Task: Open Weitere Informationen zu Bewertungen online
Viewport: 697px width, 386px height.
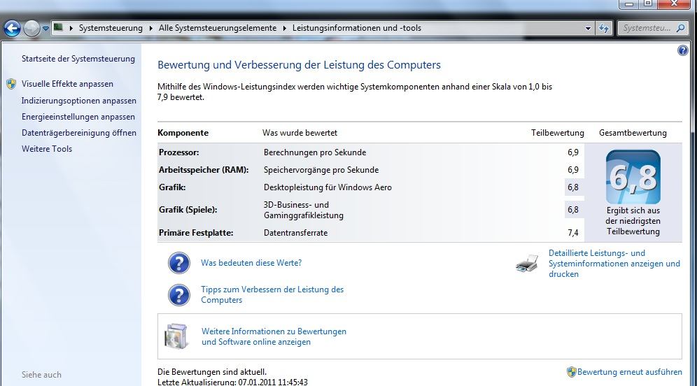Action: tap(274, 336)
